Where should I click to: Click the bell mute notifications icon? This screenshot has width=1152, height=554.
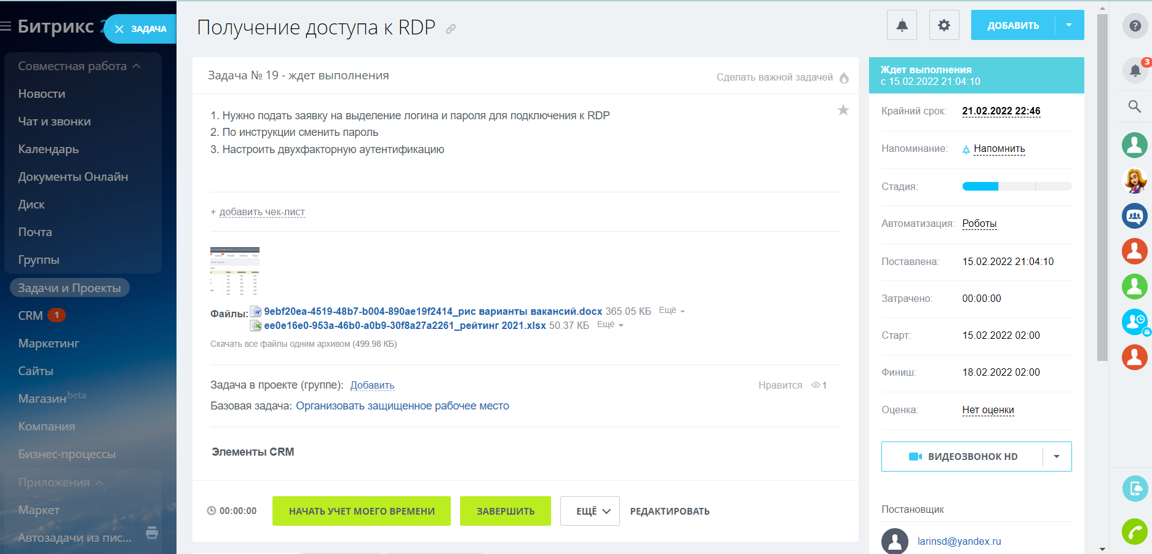(902, 25)
